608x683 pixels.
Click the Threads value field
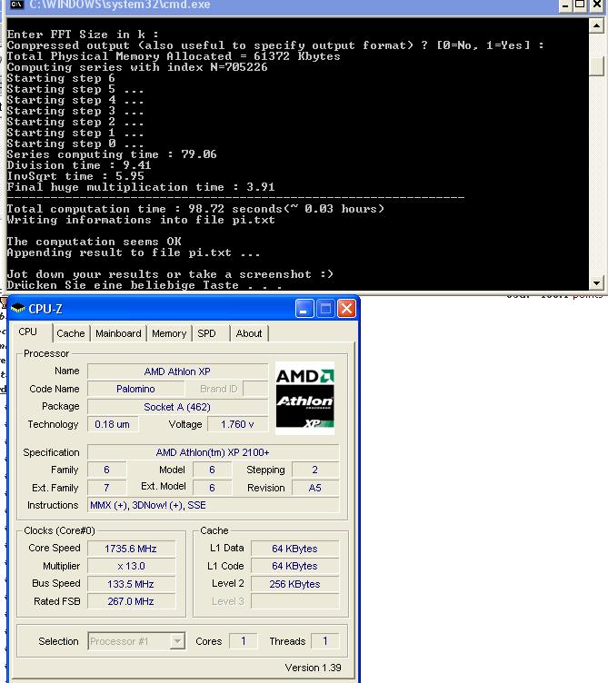coord(324,641)
